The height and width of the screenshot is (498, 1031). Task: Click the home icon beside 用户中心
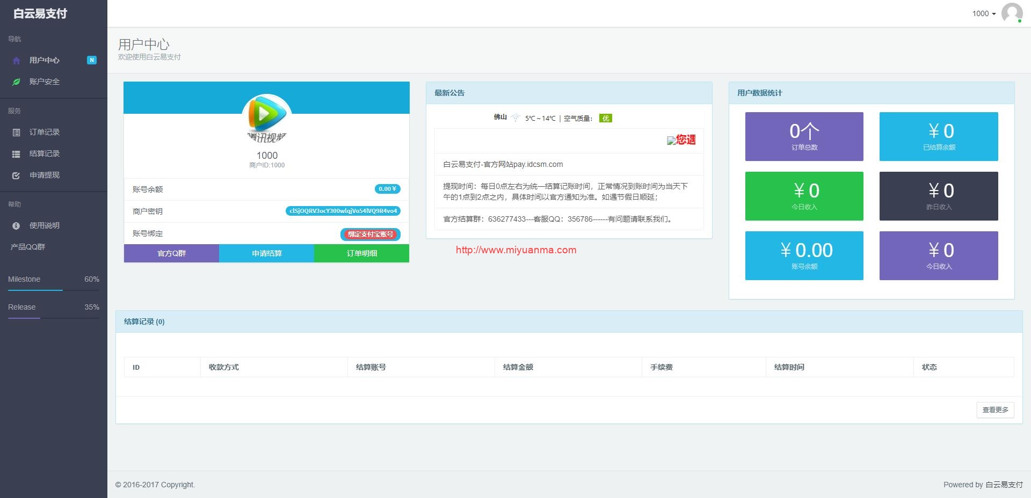(x=16, y=61)
